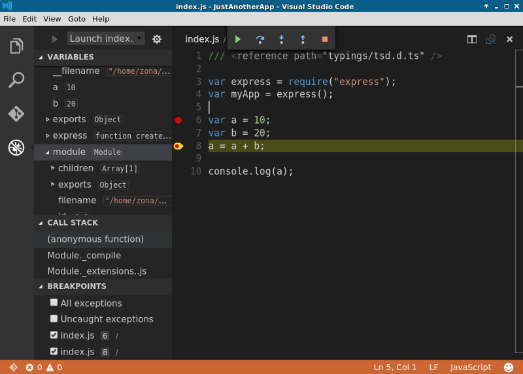This screenshot has width=523, height=374.
Task: Split the editor
Action: click(x=471, y=39)
